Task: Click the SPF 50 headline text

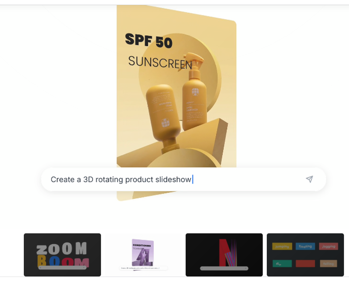Action: [149, 40]
